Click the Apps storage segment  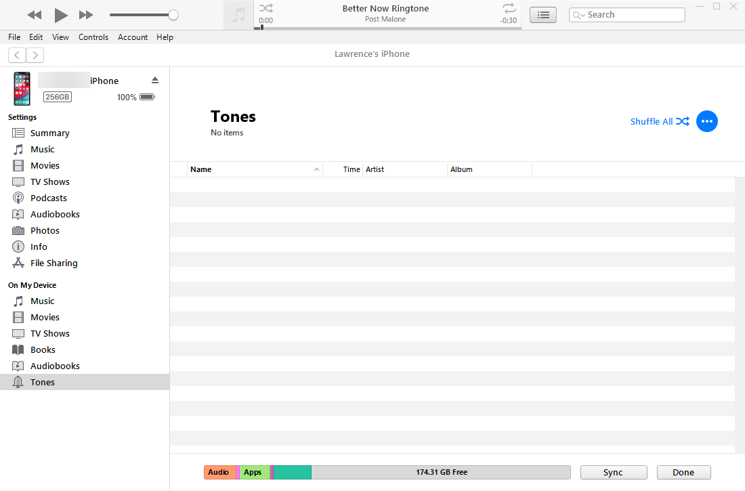click(255, 472)
